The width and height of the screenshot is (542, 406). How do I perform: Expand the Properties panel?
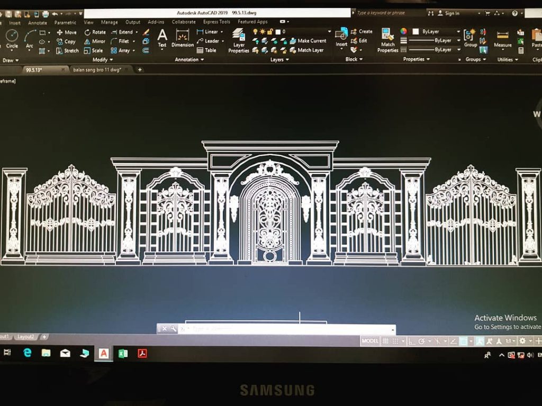[x=417, y=59]
